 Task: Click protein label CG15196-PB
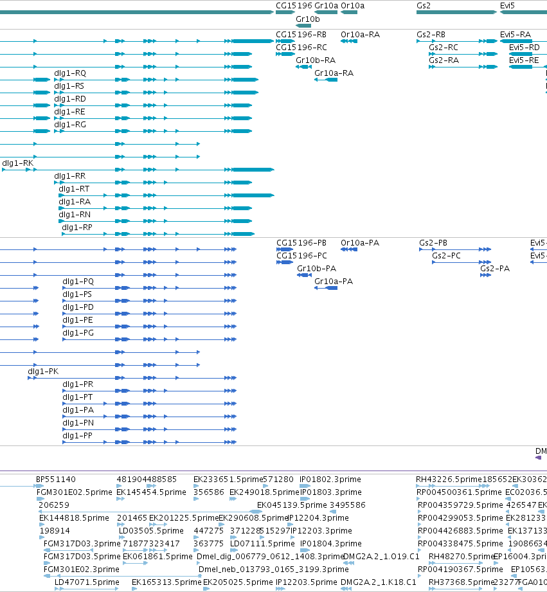(x=301, y=243)
